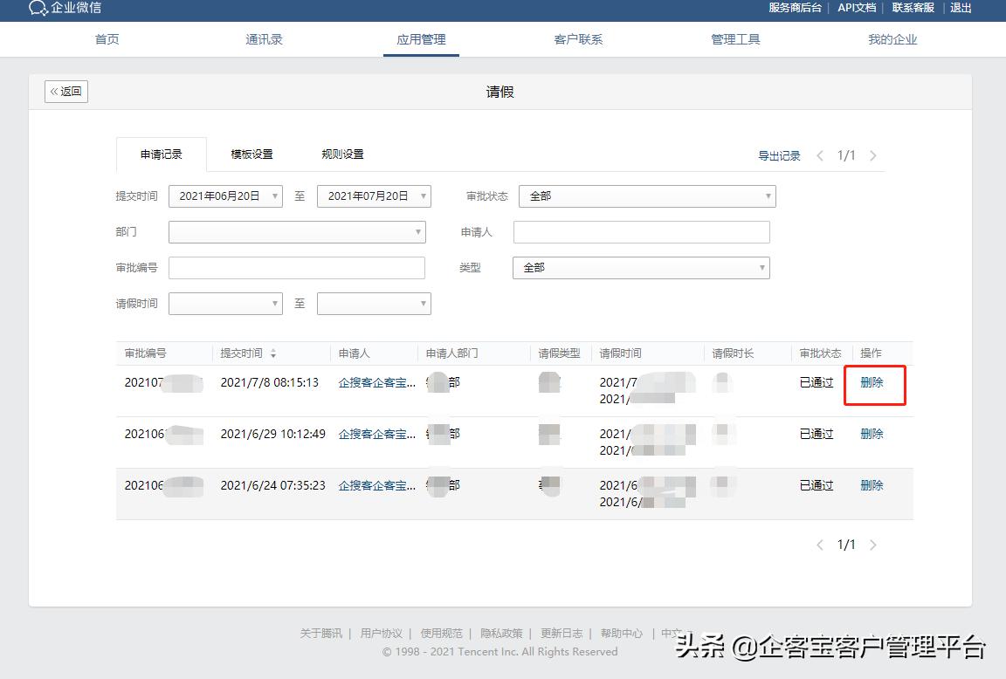Click the 类型 dropdown arrow

pos(761,268)
